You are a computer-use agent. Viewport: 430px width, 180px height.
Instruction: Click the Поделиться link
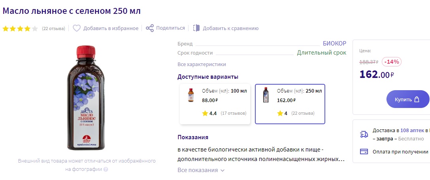coord(170,28)
